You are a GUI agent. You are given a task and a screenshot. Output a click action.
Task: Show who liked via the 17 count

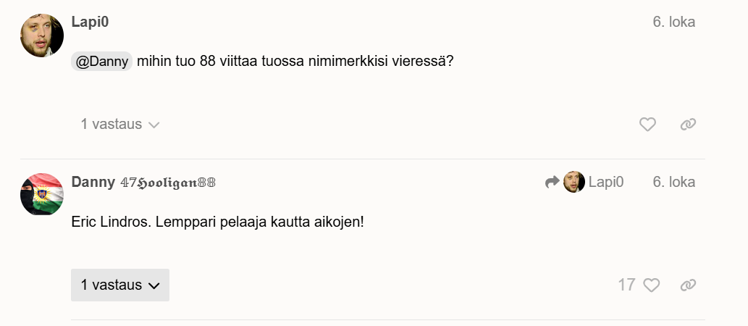(x=626, y=285)
